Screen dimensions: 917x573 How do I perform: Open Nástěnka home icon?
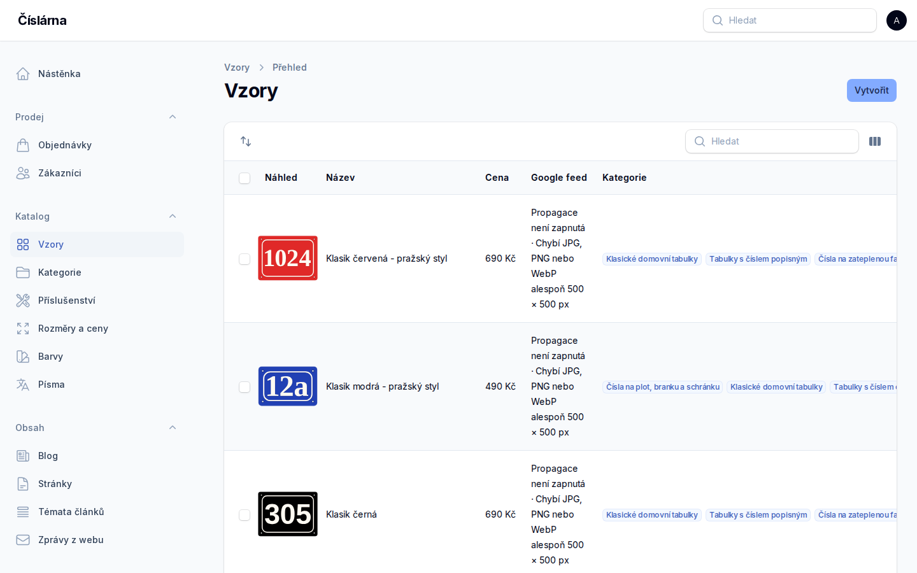pyautogui.click(x=23, y=74)
